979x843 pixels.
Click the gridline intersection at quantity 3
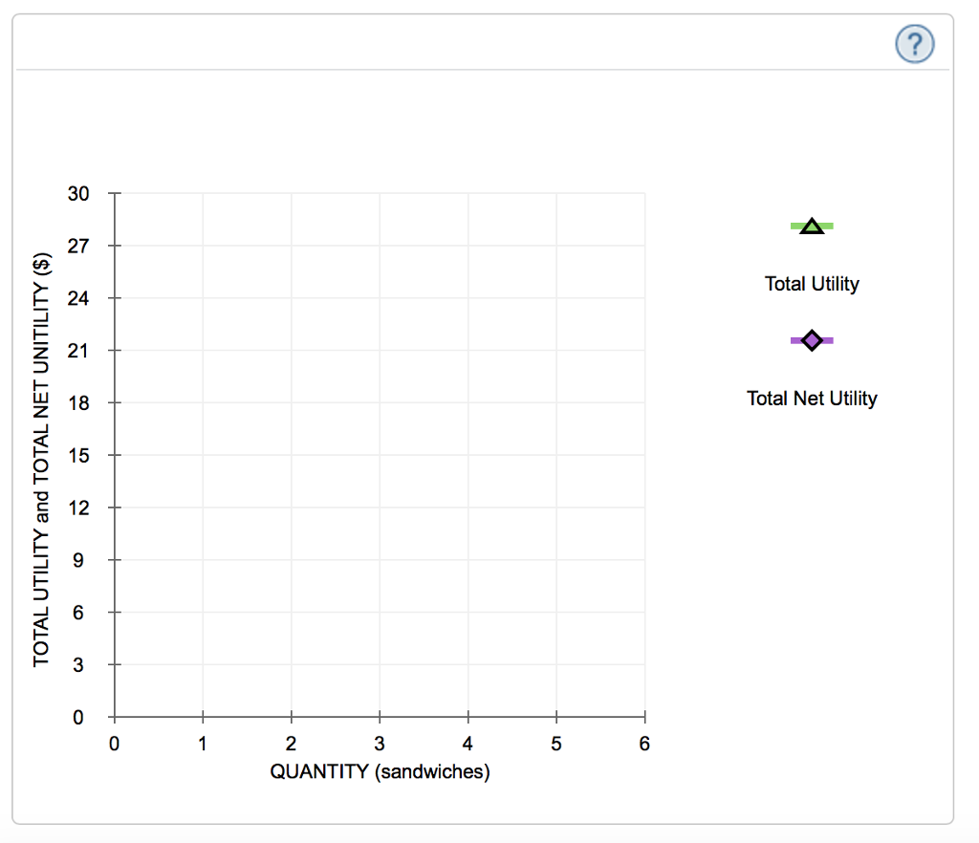coord(380,455)
